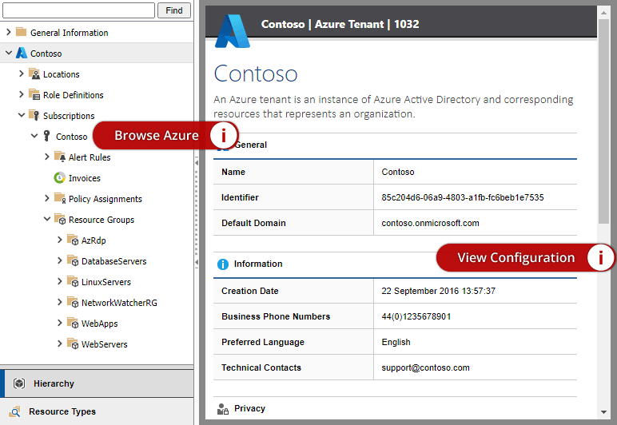The image size is (617, 425).
Task: Click the AzRdp resource group icon
Action: [73, 240]
